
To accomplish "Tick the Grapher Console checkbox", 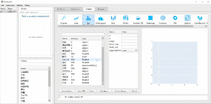I will pyautogui.click(x=59, y=97).
